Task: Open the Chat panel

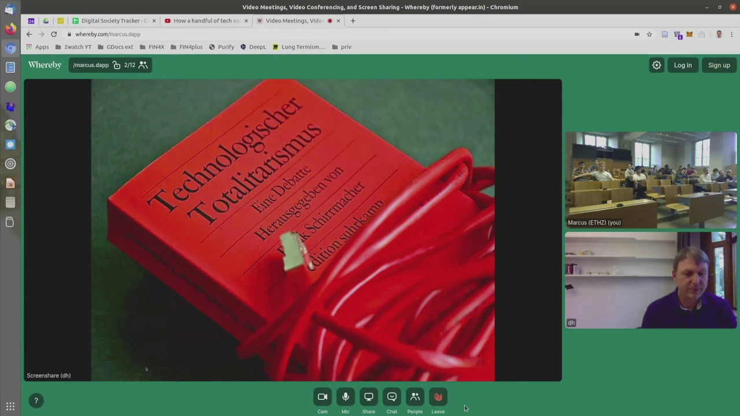Action: point(392,397)
